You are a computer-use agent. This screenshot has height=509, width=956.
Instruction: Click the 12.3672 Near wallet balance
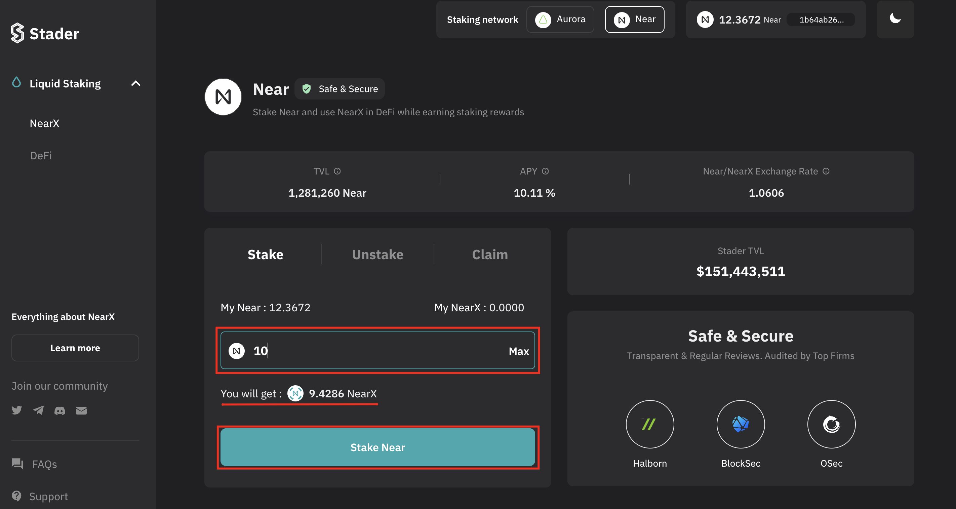click(x=750, y=20)
